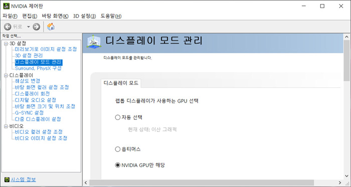This screenshot has height=187, width=351.
Task: Click the vertical scrollbar up arrow
Action: pos(347,36)
